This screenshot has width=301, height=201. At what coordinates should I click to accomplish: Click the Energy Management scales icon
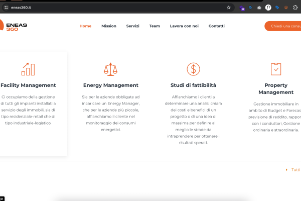click(110, 69)
